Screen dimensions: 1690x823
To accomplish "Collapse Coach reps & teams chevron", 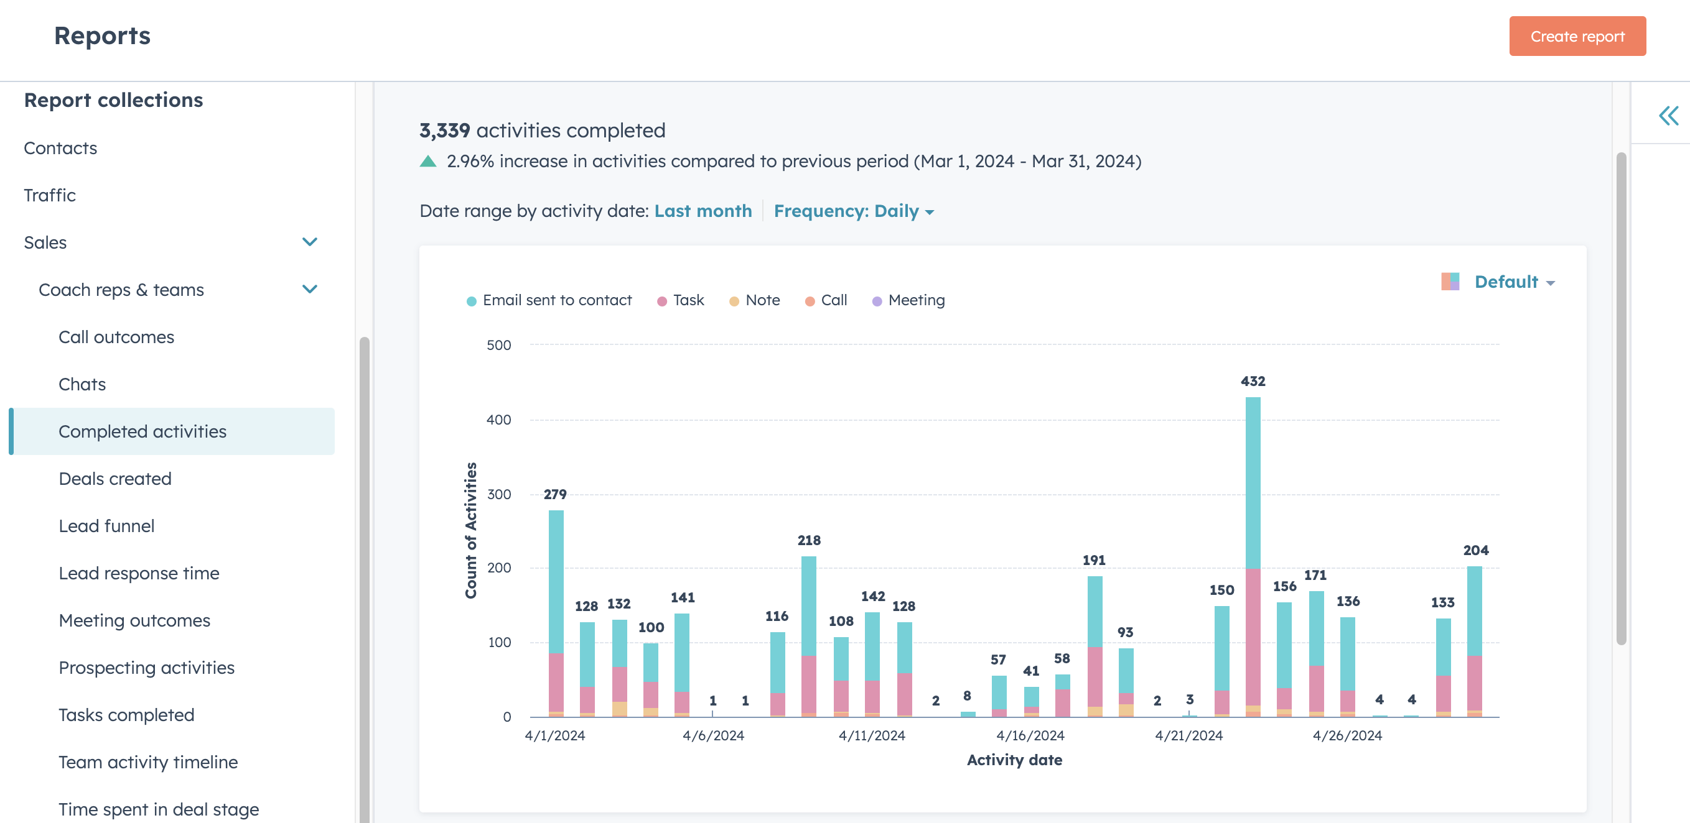I will tap(310, 289).
